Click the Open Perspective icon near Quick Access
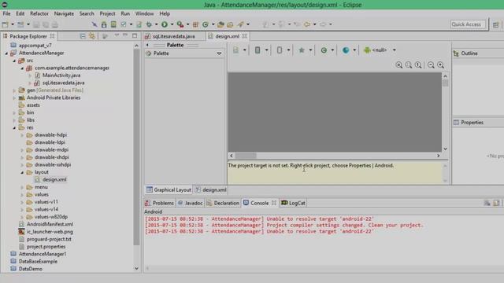The height and width of the screenshot is (283, 504). coord(495,24)
